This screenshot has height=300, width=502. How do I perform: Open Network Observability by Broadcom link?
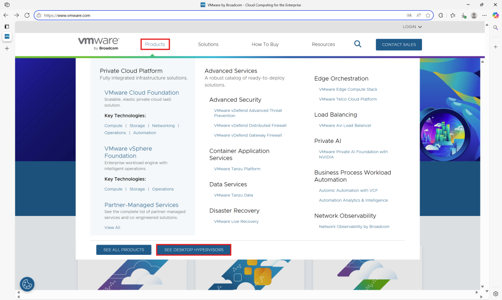(x=354, y=227)
